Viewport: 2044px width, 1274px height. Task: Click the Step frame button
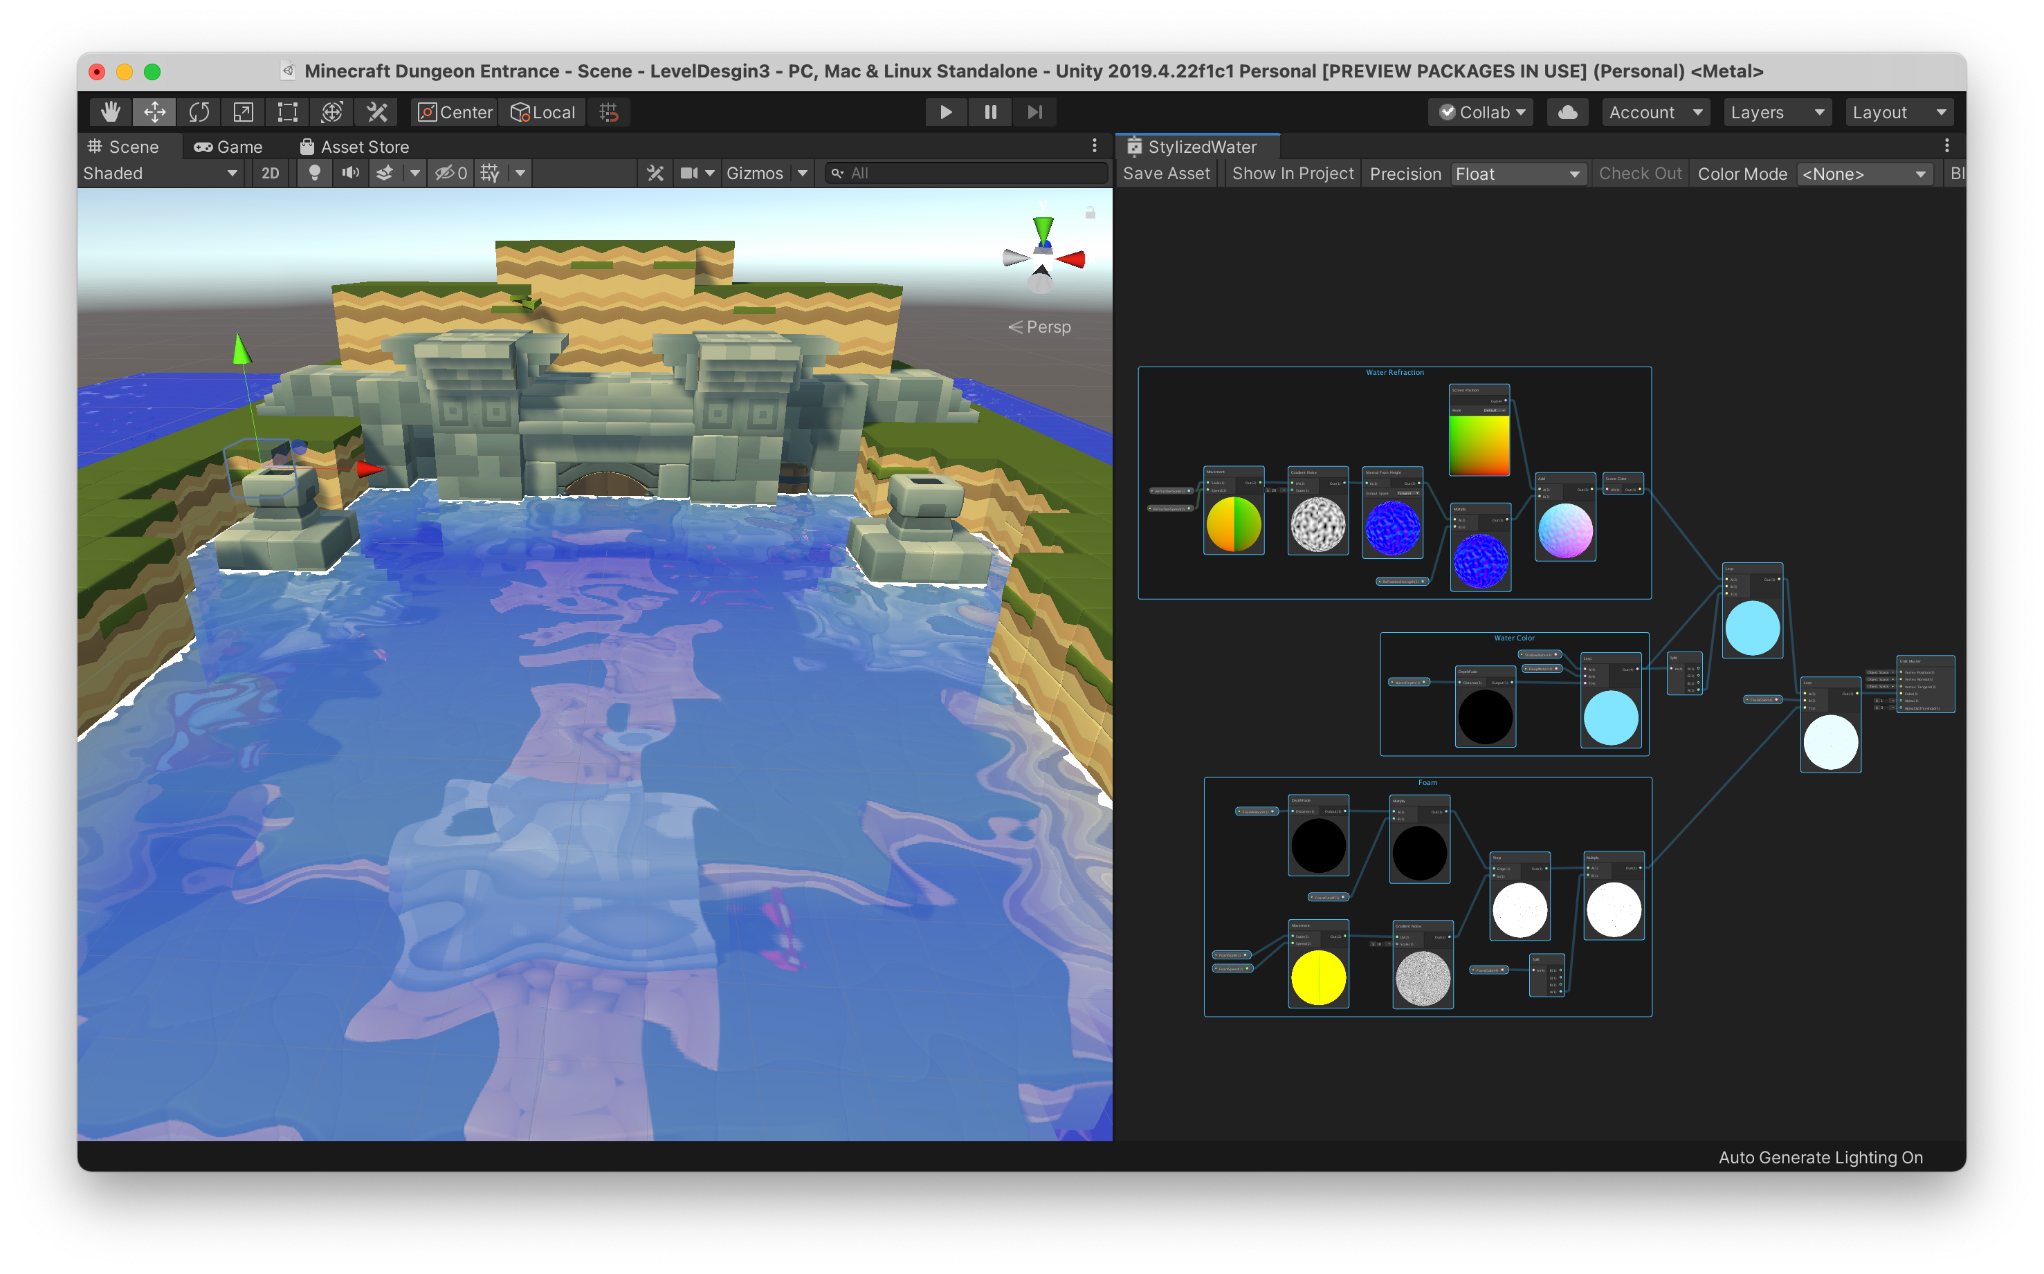point(1035,112)
